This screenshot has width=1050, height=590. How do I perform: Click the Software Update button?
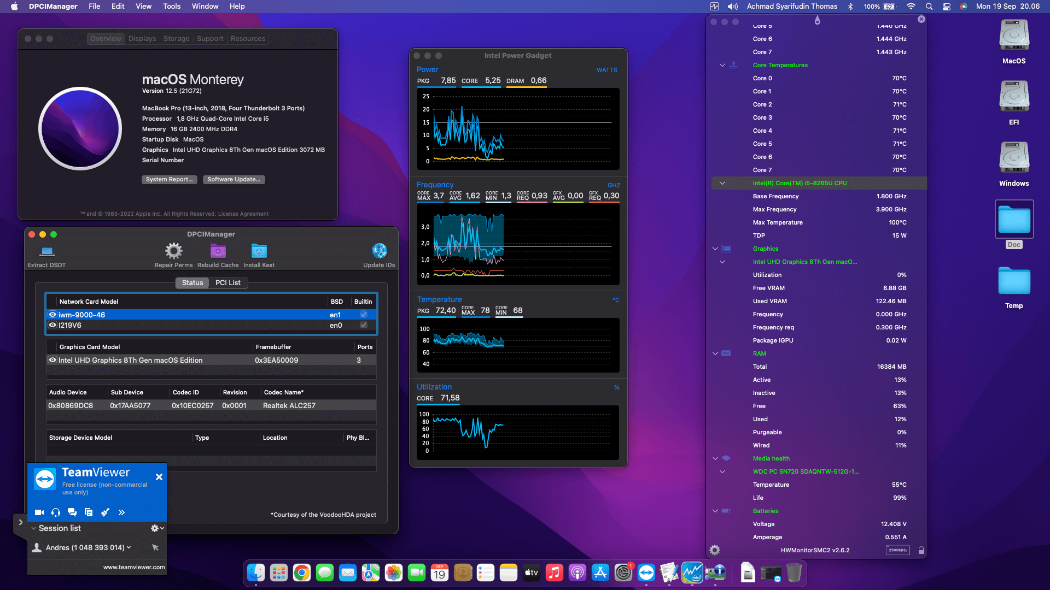pos(234,179)
